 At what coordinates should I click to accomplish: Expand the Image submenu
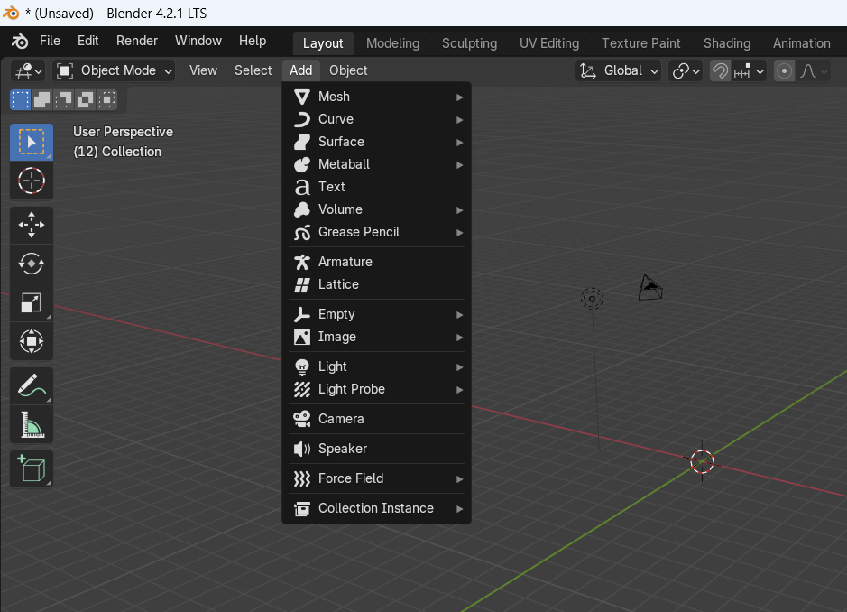(x=376, y=338)
